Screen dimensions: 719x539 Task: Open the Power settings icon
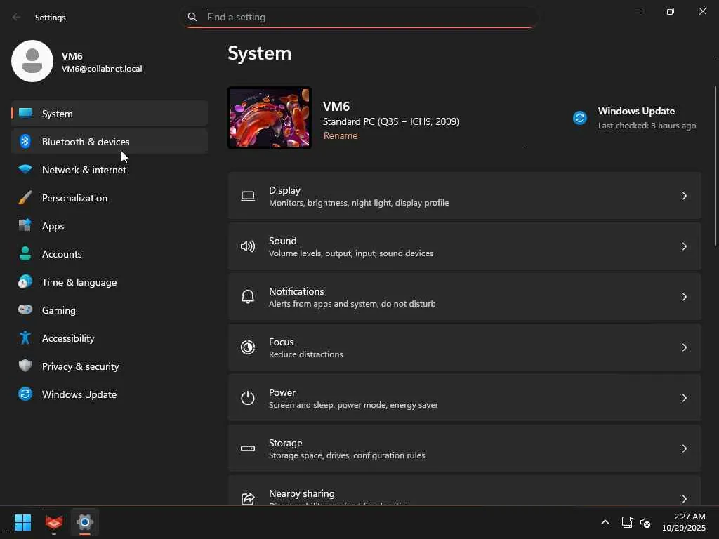(248, 398)
